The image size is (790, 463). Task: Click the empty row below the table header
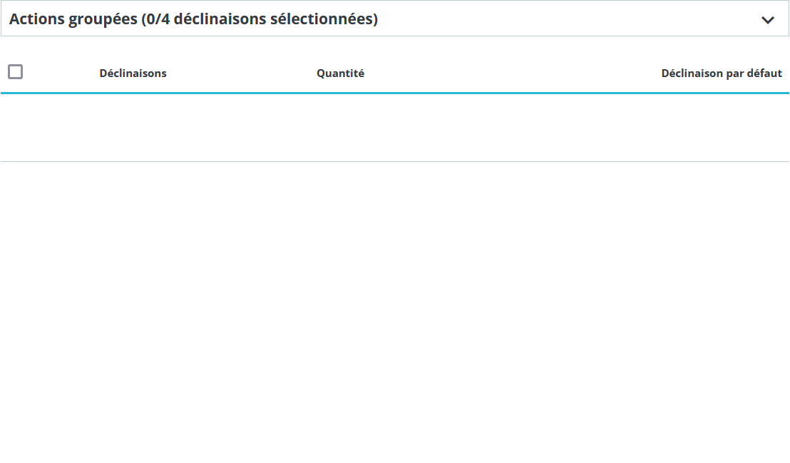[394, 128]
